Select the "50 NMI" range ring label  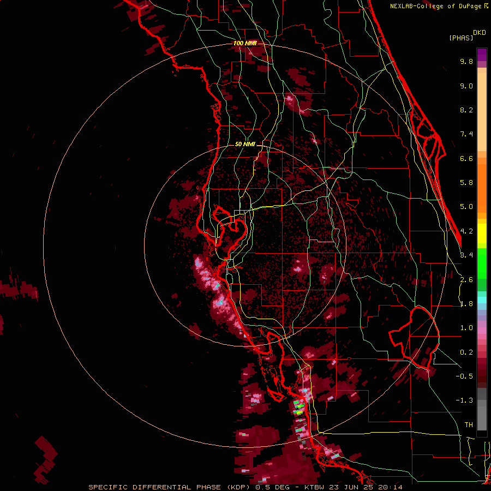pyautogui.click(x=245, y=145)
